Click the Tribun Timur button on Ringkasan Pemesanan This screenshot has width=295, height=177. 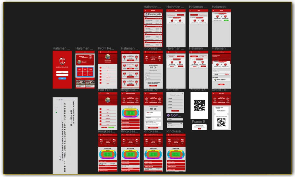[x=130, y=119]
